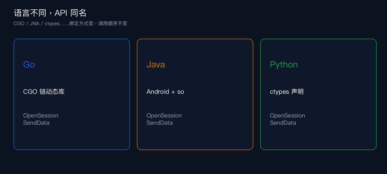Select the Android + so text
This screenshot has width=387, height=174.
click(x=165, y=92)
